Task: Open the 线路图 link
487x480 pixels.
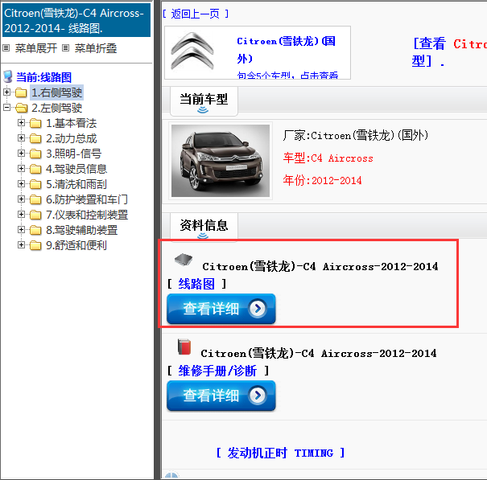Action: point(196,284)
